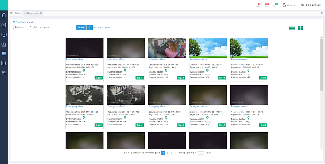Switch to the Home tab

(x=18, y=13)
